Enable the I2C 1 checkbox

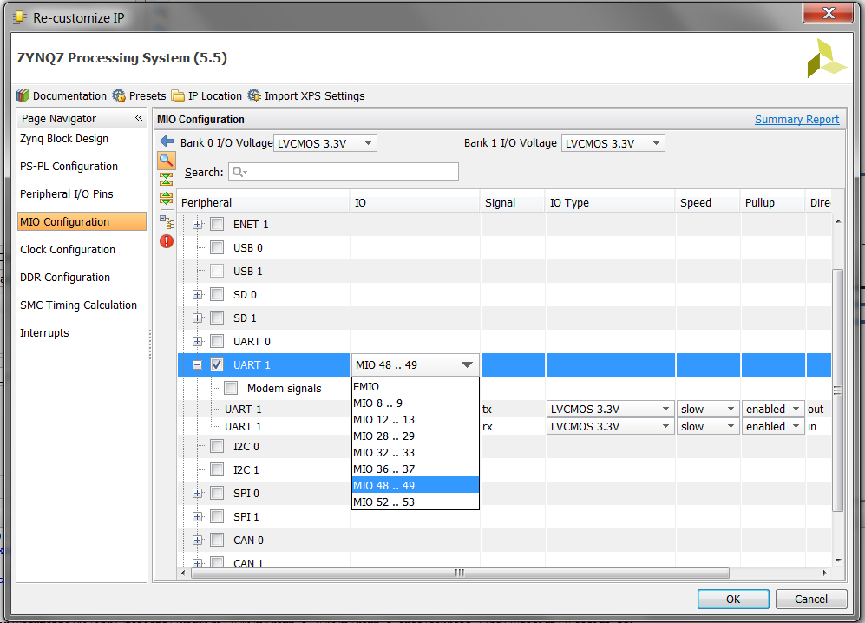coord(218,469)
